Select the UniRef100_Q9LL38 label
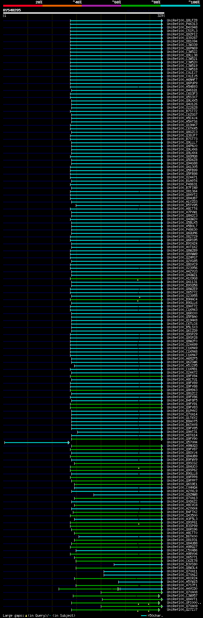203x618 pixels. pos(182,55)
